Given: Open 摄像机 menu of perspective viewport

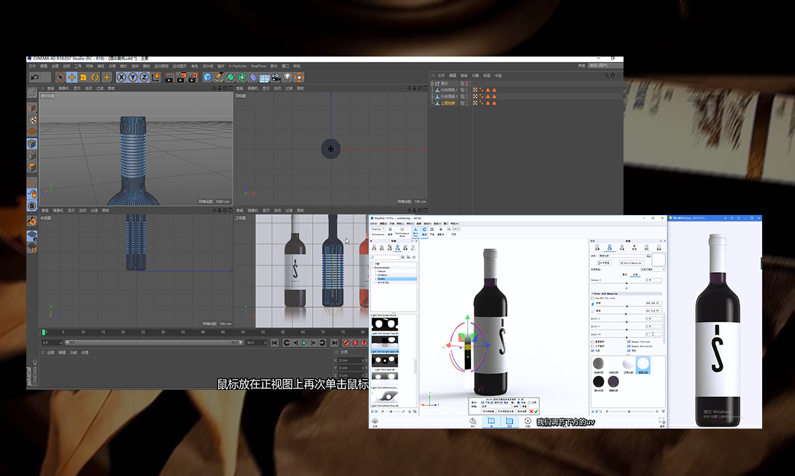Looking at the screenshot, I should pos(64,88).
